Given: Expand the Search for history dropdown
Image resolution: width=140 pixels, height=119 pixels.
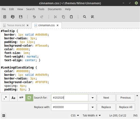Looking at the screenshot, I should (x=92, y=98).
